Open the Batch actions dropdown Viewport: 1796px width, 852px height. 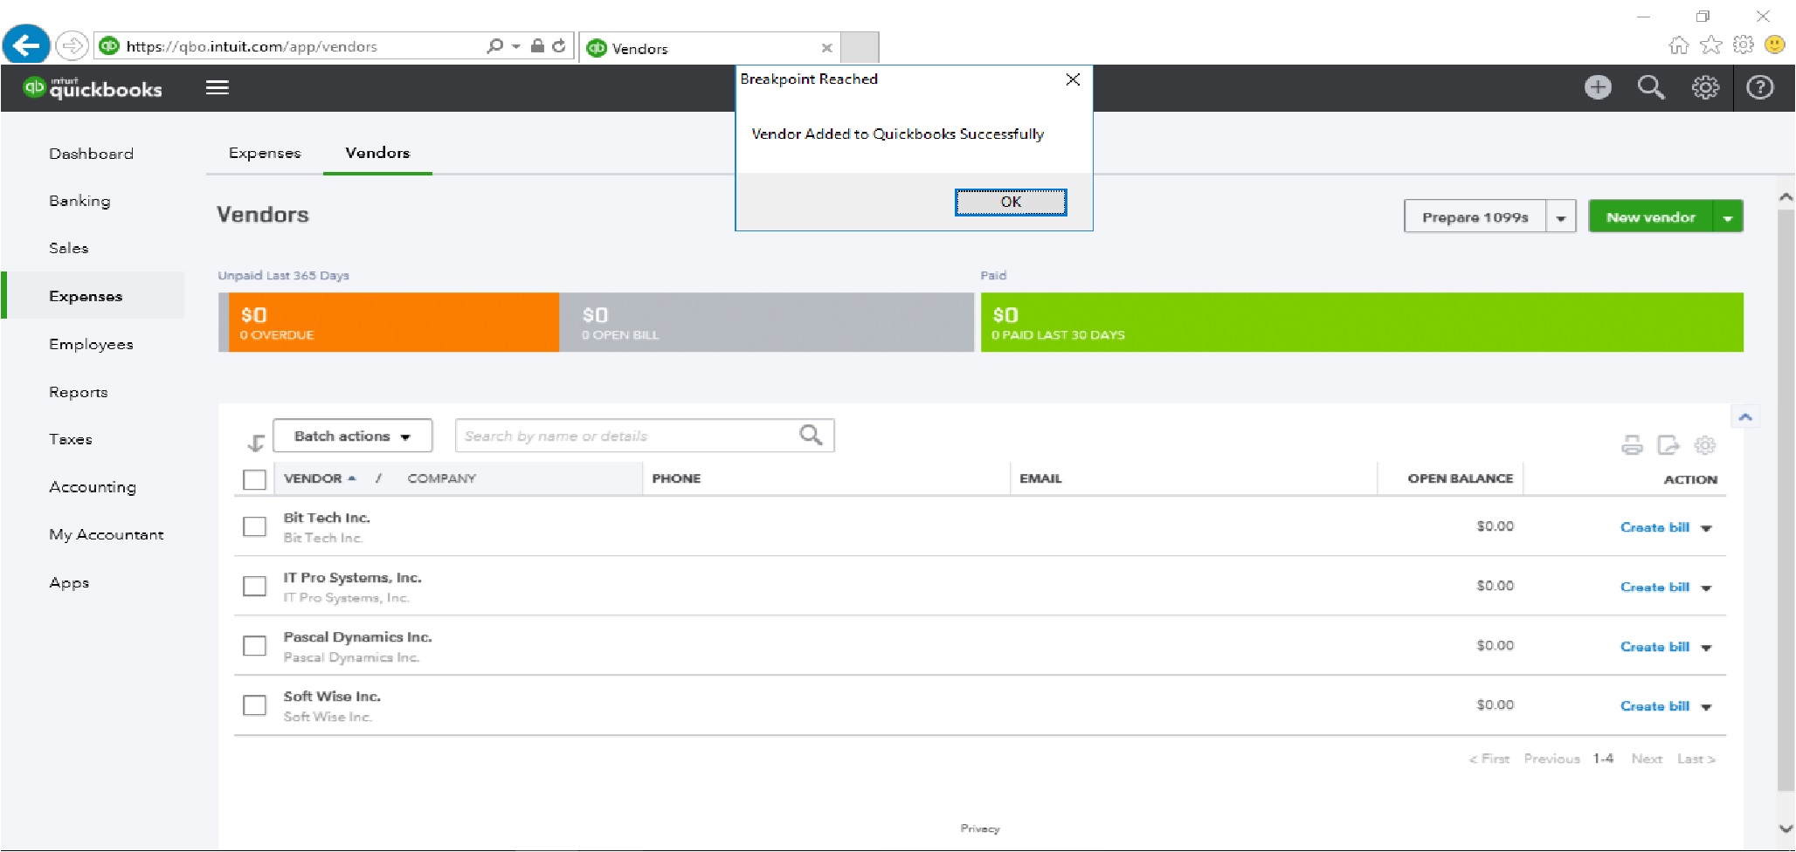coord(353,436)
